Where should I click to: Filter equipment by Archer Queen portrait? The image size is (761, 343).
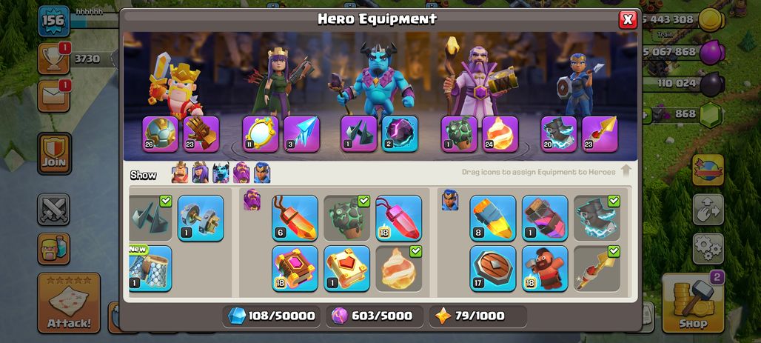click(200, 173)
